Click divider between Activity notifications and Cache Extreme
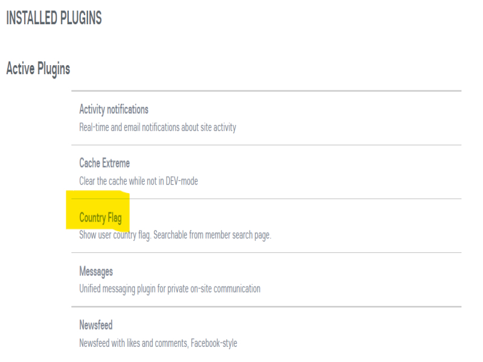This screenshot has height=362, width=483. tap(266, 145)
